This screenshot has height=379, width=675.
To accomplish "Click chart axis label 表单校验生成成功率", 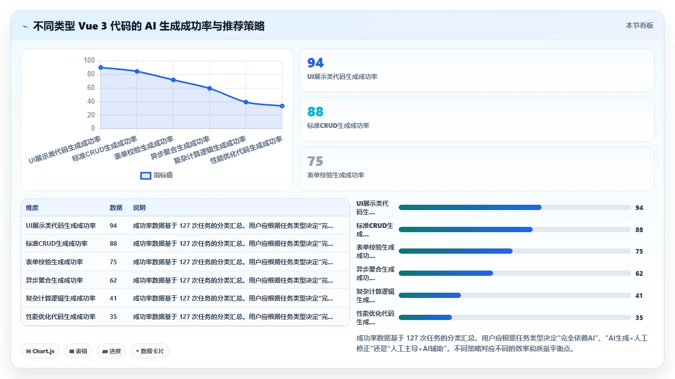I will point(143,147).
